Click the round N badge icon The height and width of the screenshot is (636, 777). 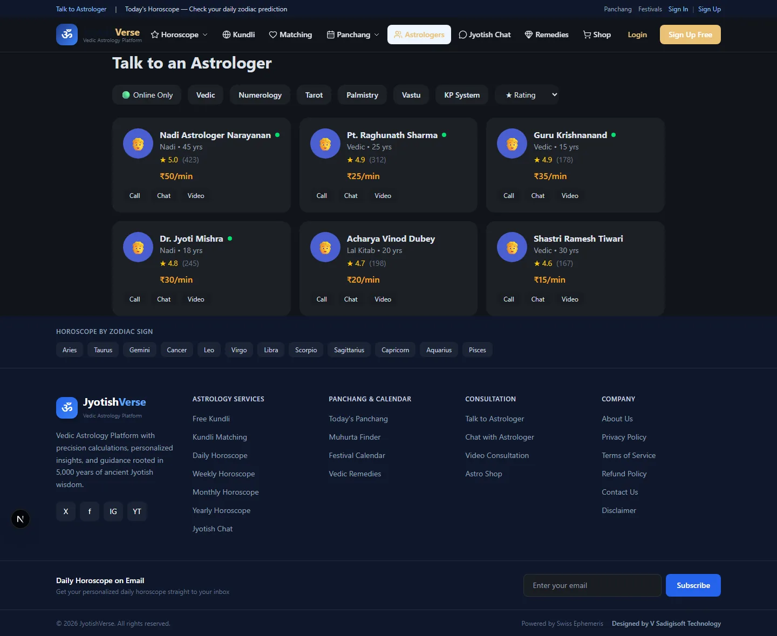tap(21, 519)
